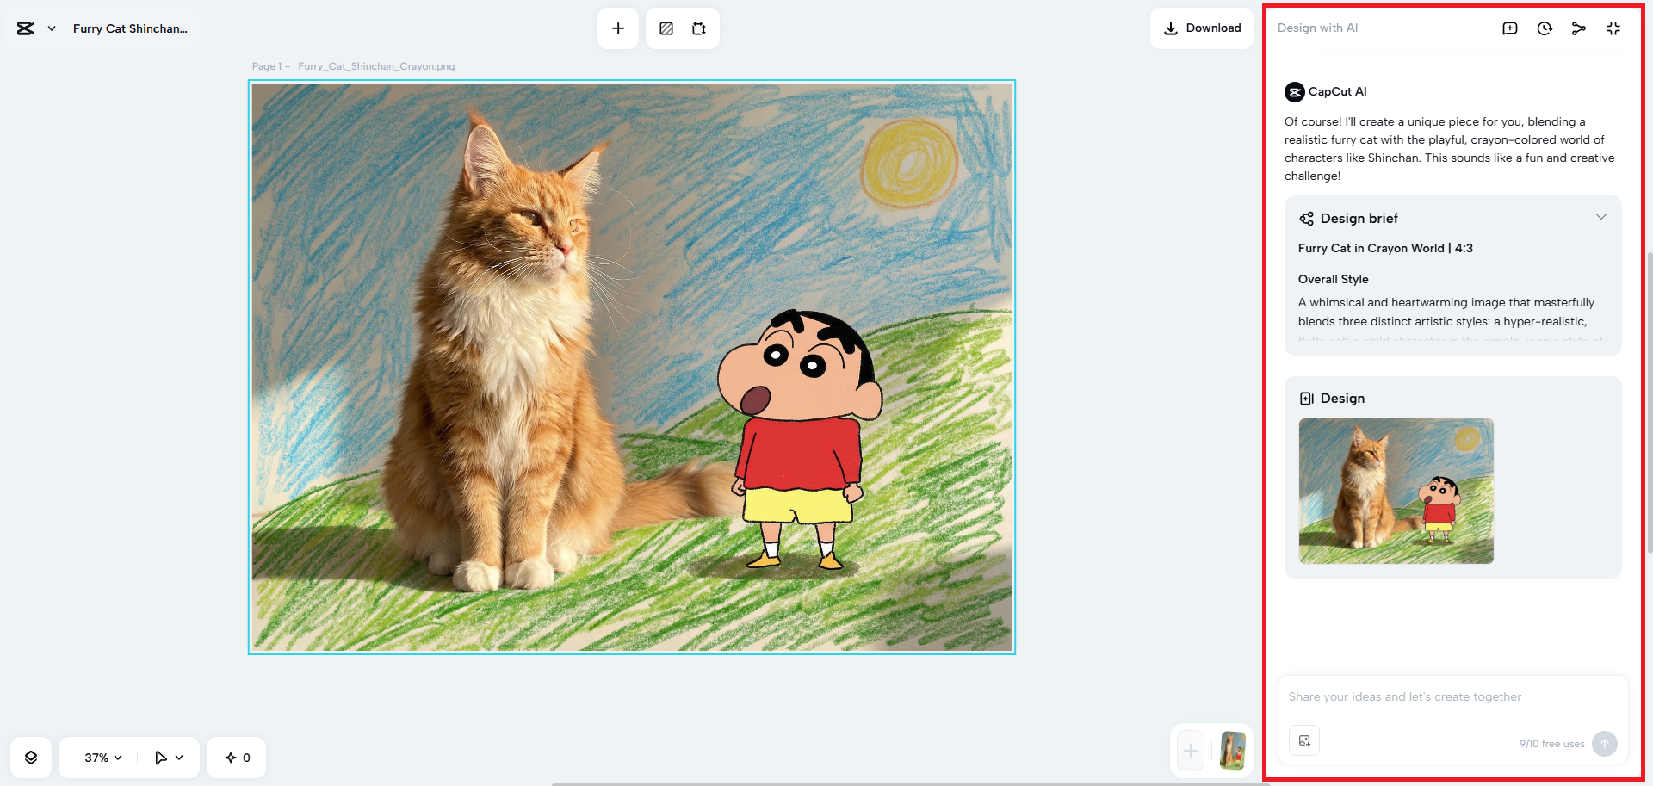Add a new page button
1653x786 pixels.
pos(1191,751)
